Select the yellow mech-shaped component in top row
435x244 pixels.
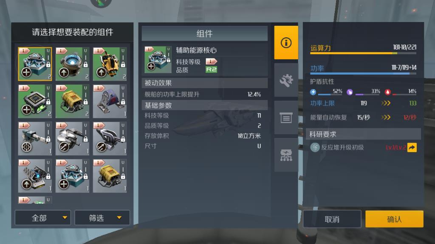tap(110, 64)
